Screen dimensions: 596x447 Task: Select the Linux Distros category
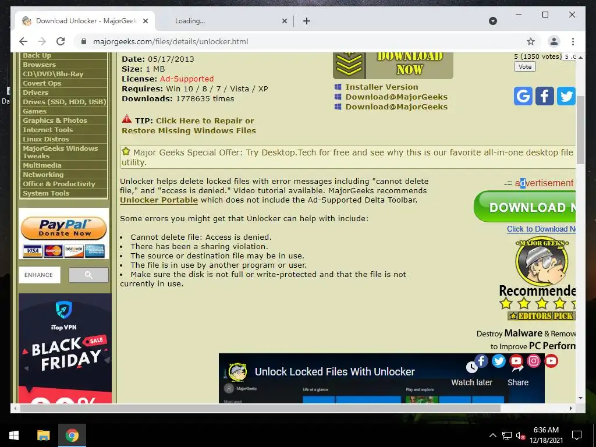point(45,139)
